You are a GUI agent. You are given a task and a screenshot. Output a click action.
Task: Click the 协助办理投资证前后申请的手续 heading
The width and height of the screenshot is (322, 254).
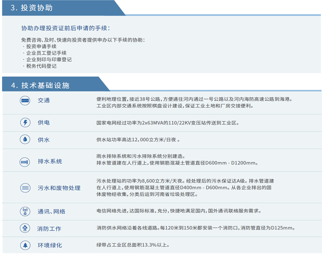pos(66,29)
